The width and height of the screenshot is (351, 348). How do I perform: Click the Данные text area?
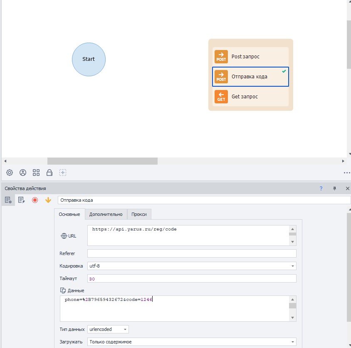coord(175,308)
